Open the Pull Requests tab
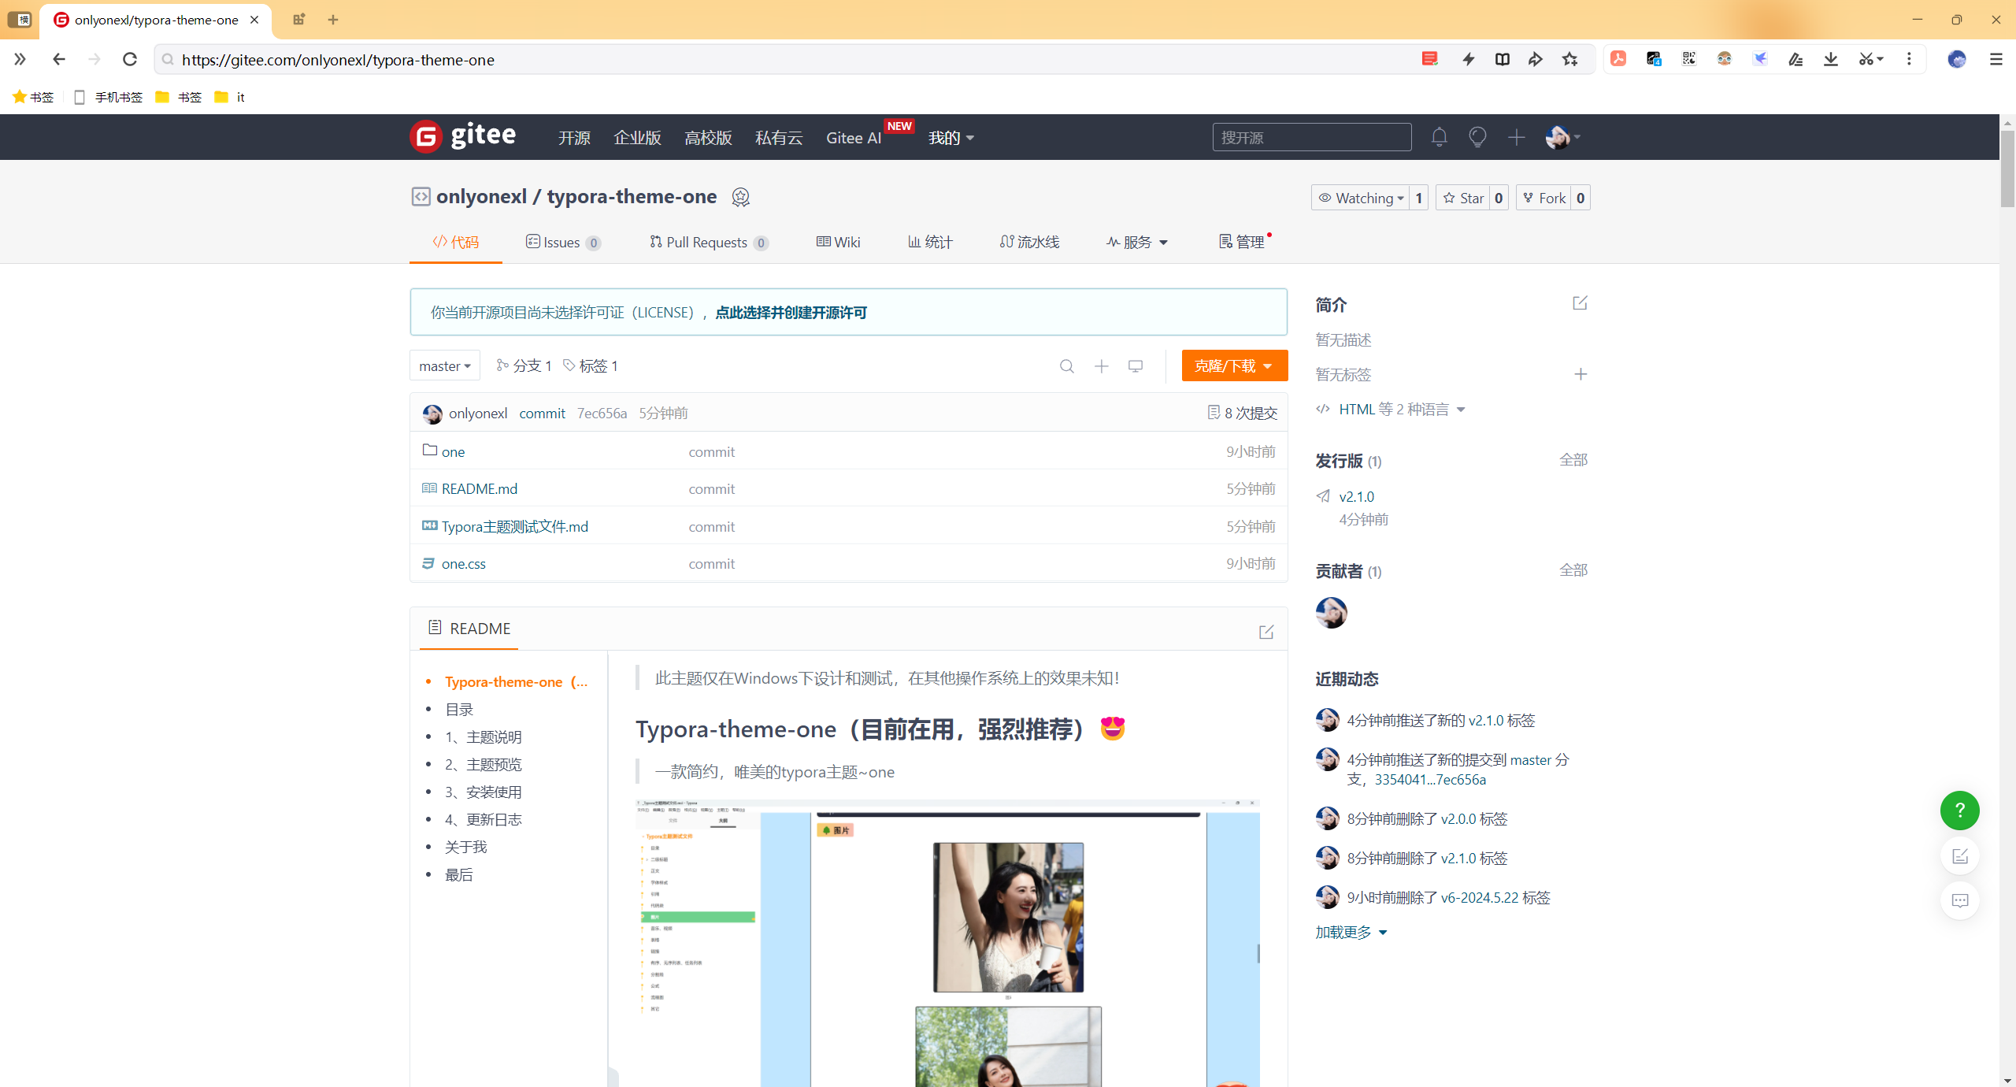Viewport: 2016px width, 1087px height. (x=709, y=243)
